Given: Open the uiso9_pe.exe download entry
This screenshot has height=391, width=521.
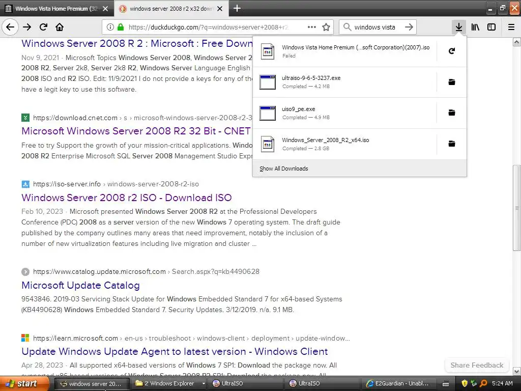Looking at the screenshot, I should pos(345,113).
